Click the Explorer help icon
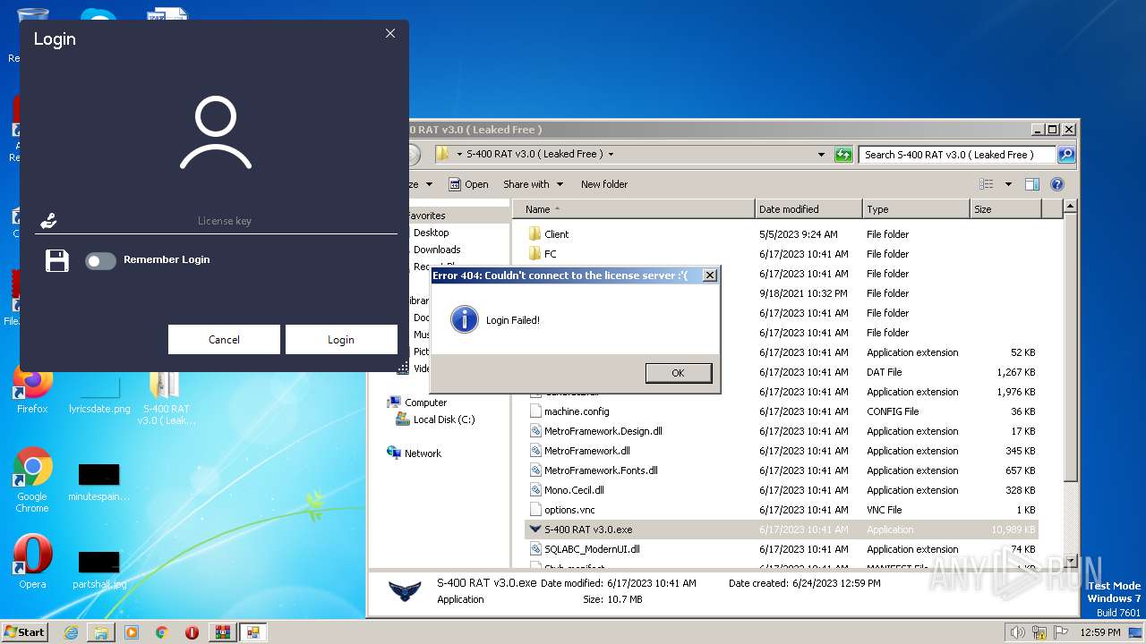1146x644 pixels. (1057, 184)
